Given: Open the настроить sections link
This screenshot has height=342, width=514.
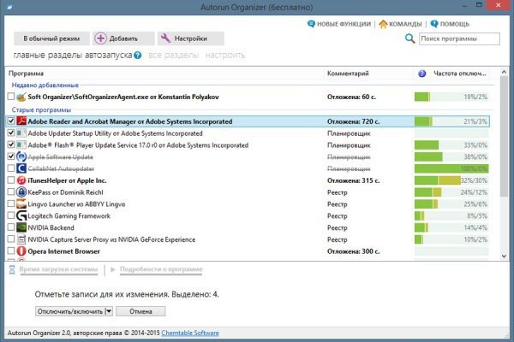Looking at the screenshot, I should pos(224,56).
